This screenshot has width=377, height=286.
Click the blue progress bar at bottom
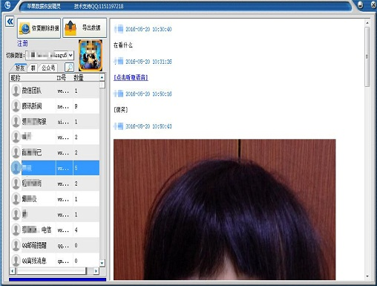tap(57, 279)
